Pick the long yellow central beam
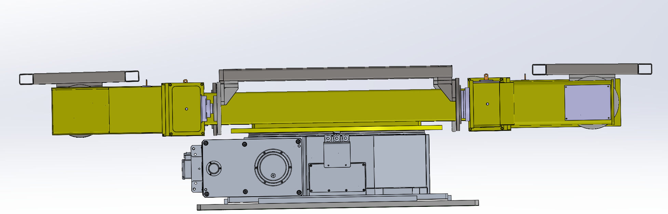The width and height of the screenshot is (668, 214). tap(338, 107)
